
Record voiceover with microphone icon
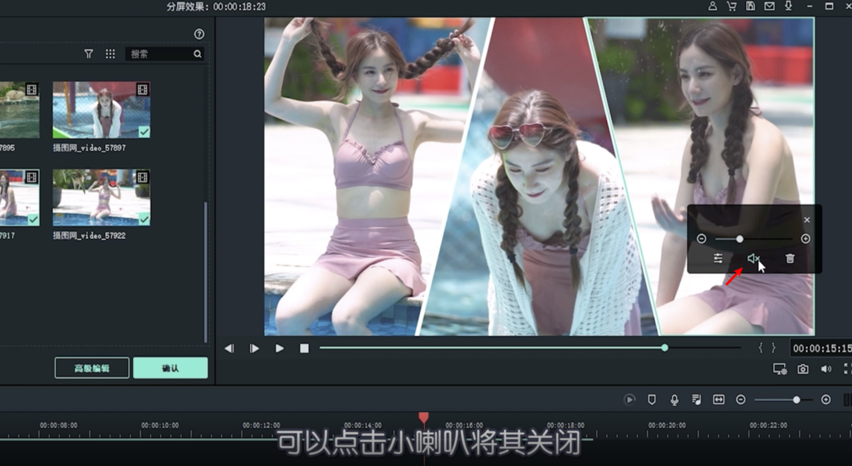coord(674,399)
